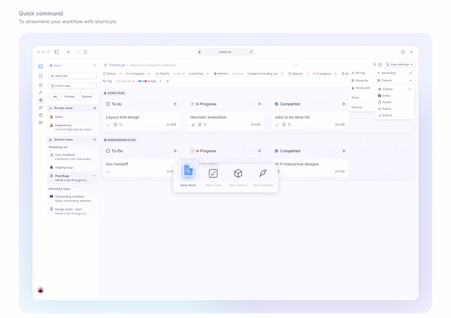Screen dimensions: 451x318
Task: Switch to list layout icon
Action: pyautogui.click(x=374, y=64)
